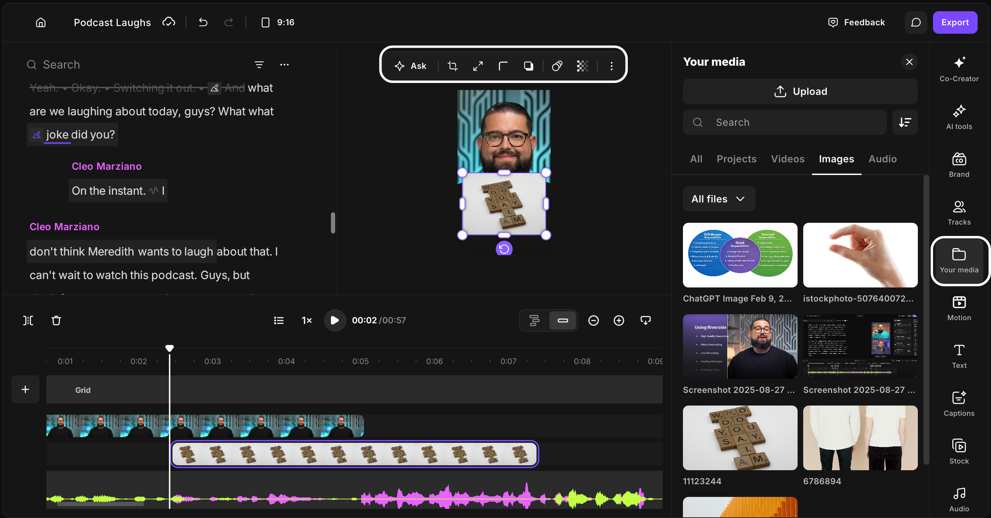Viewport: 991px width, 518px height.
Task: Switch to the Videos tab
Action: pyautogui.click(x=787, y=159)
